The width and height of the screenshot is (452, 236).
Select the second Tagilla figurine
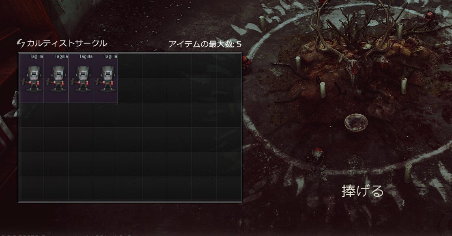pyautogui.click(x=56, y=78)
